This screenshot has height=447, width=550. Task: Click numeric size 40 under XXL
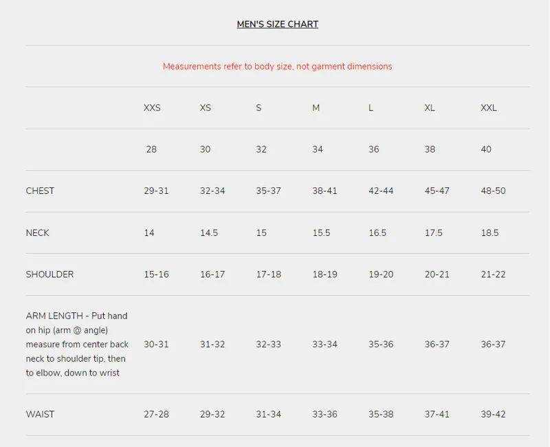click(486, 149)
